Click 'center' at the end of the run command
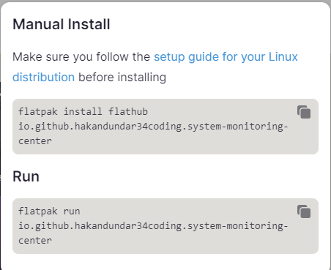The image size is (331, 270). coord(35,241)
